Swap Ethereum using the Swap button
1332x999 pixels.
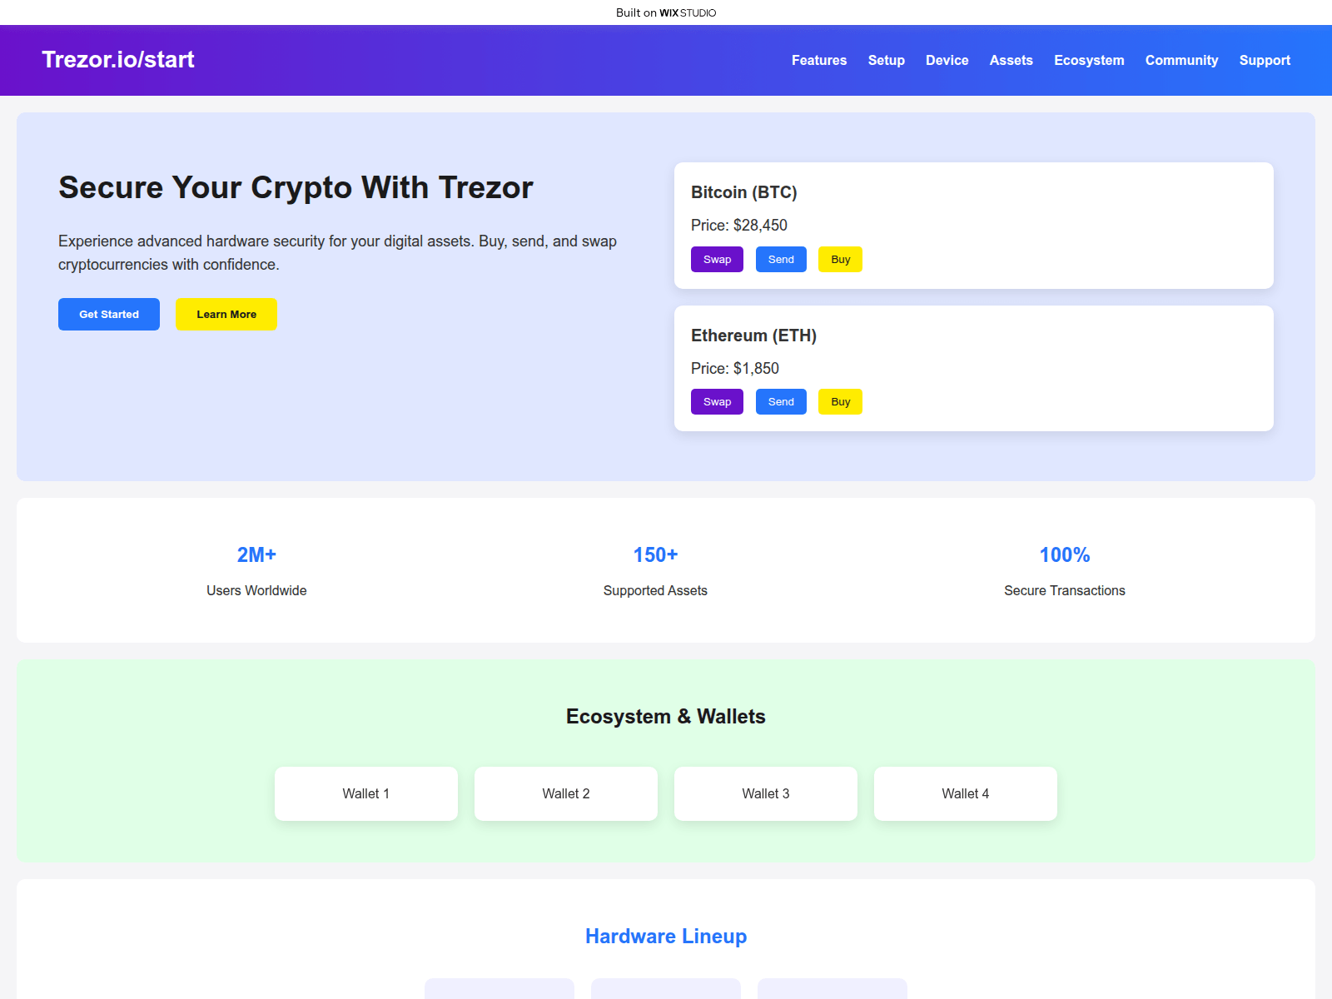[717, 401]
